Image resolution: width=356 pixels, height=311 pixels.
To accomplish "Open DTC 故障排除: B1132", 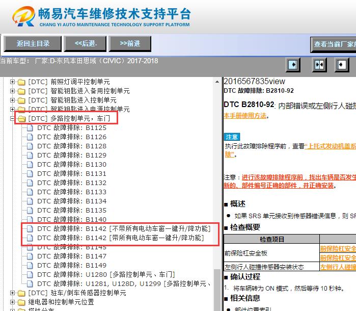I will (x=72, y=183).
